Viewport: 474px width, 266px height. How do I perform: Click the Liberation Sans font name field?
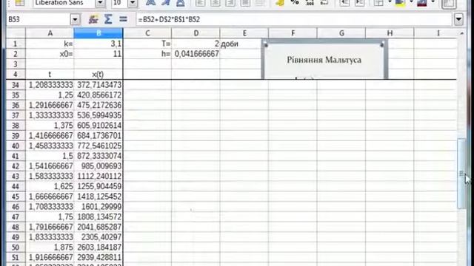(64, 3)
